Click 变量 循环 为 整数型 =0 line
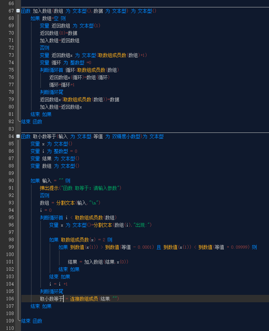 click(65, 63)
